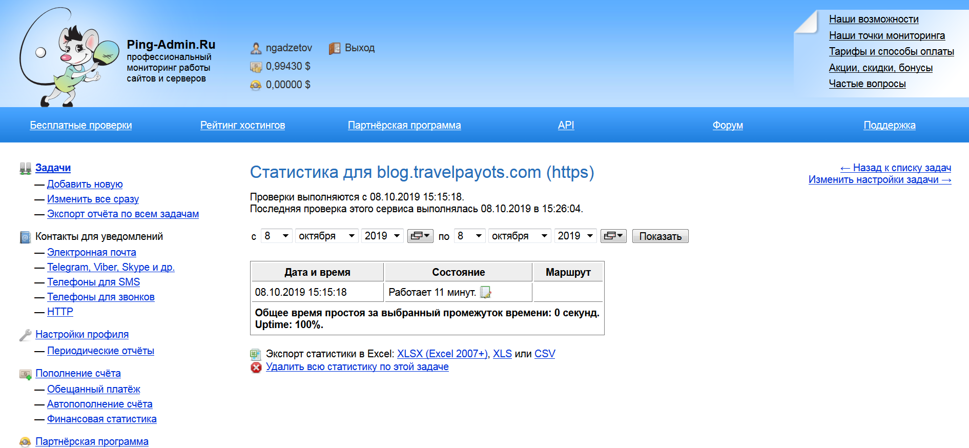Screen dimensions: 969x448
Task: Export statistics as CSV
Action: click(x=545, y=354)
